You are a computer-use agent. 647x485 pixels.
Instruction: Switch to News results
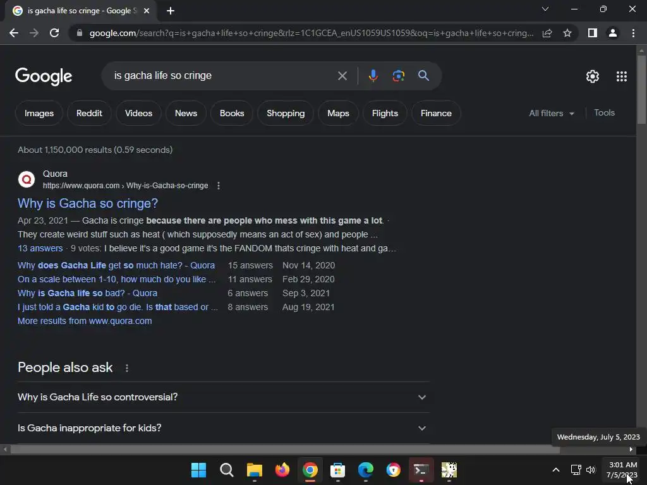click(x=186, y=113)
